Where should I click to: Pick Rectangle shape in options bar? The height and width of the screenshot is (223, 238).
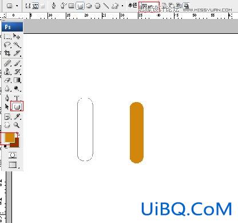pos(72,6)
